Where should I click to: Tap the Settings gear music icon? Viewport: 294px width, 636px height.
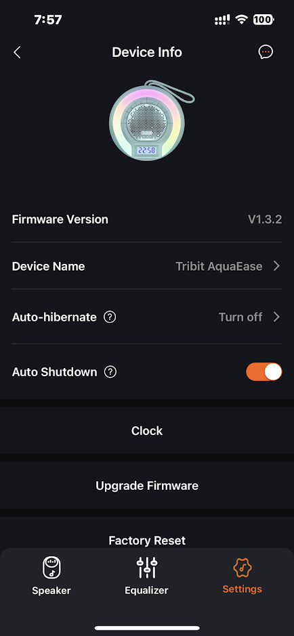(x=242, y=568)
